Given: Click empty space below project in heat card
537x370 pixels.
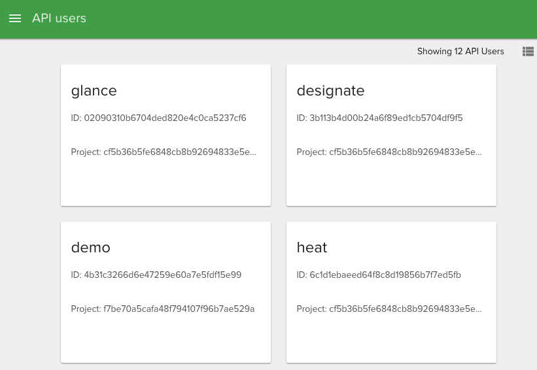Looking at the screenshot, I should click(x=391, y=340).
